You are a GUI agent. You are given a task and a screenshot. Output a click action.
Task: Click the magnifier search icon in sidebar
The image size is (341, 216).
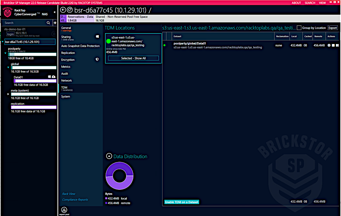[48, 23]
